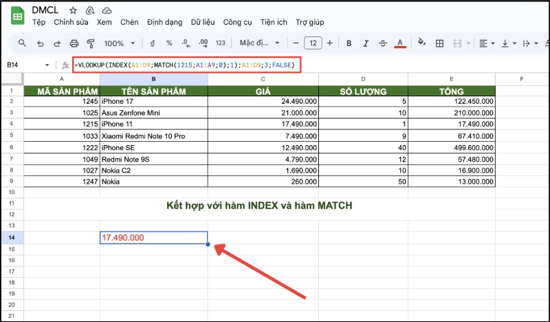
Task: Select the price 24.490.000 cell
Action: pos(263,101)
